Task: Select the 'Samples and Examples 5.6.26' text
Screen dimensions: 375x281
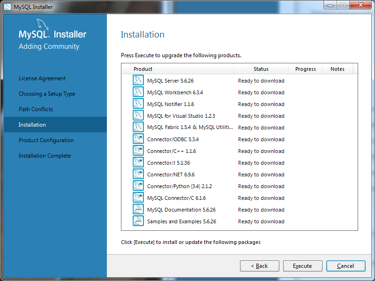Action: tap(181, 221)
